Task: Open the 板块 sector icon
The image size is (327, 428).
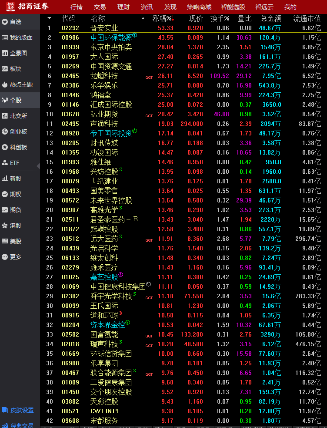Action: (5, 69)
